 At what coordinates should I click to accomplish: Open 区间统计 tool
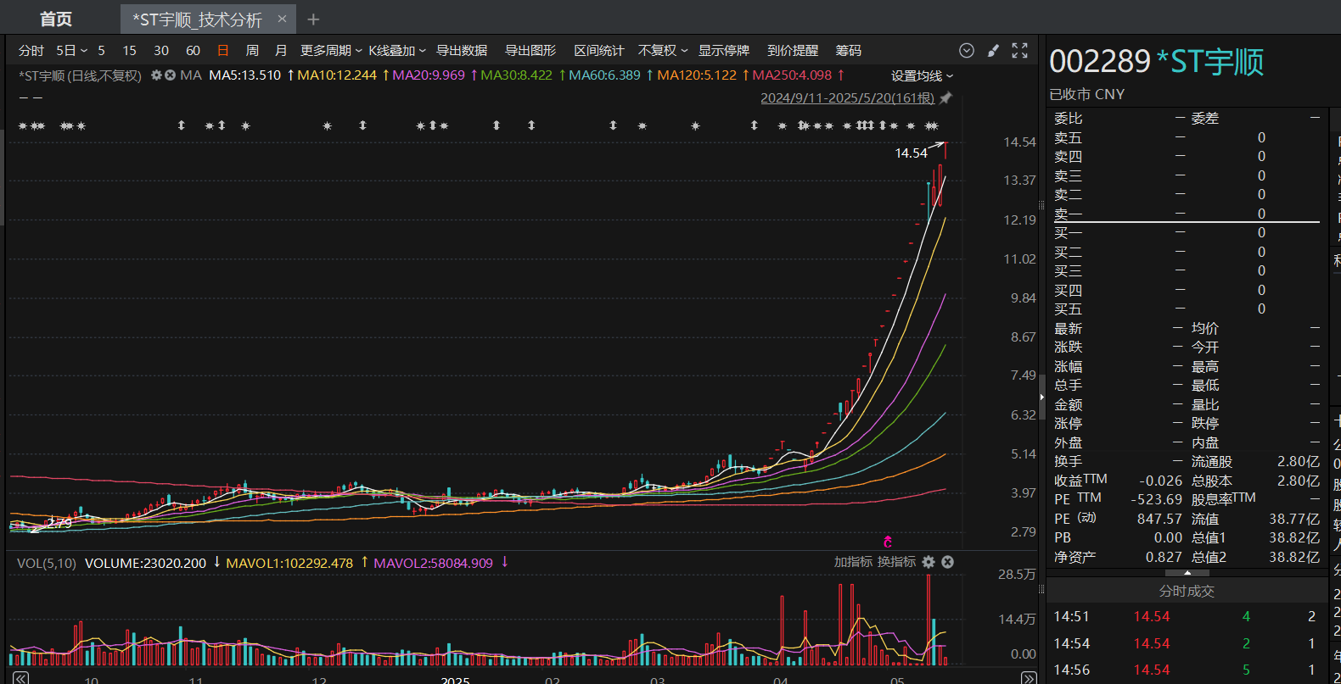coord(599,51)
